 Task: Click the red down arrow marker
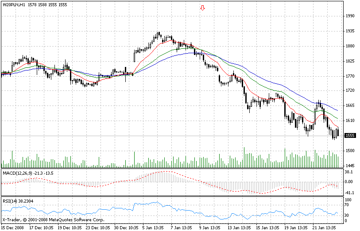click(202, 8)
